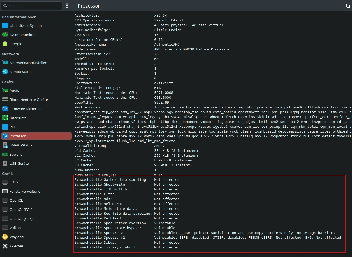Click the copy-to-clipboard icon in the Prozessor header
This screenshot has height=257, width=352.
pyautogui.click(x=348, y=6)
